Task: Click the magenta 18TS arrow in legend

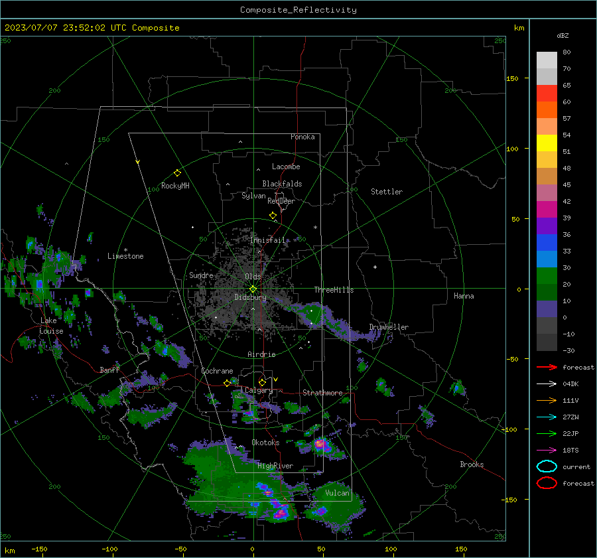Action: 547,451
